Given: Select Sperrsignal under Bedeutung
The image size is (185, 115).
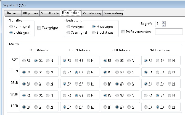Looking at the screenshot, I should point(68,33).
